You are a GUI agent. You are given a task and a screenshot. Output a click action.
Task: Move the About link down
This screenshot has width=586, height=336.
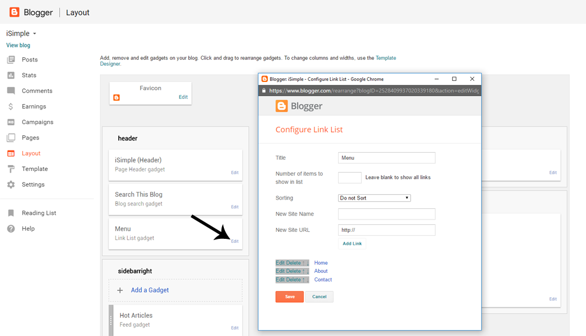coord(308,271)
